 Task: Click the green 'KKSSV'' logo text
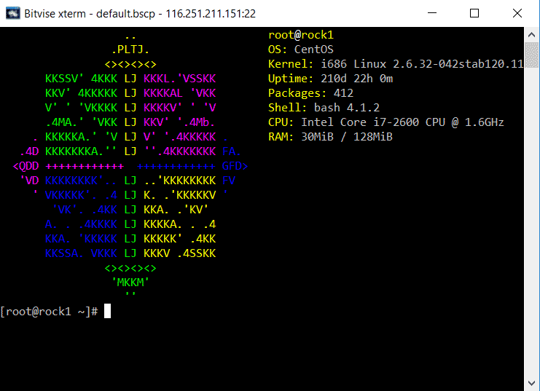[64, 79]
